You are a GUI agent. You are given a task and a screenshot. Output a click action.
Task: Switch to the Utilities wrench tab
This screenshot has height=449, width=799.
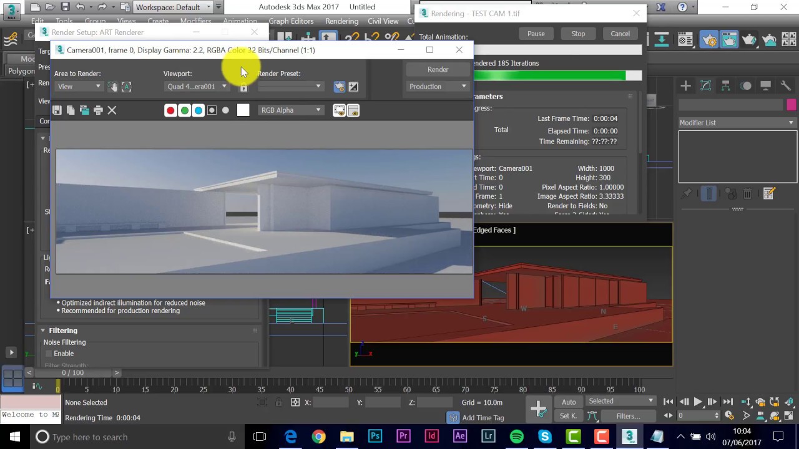click(x=785, y=85)
